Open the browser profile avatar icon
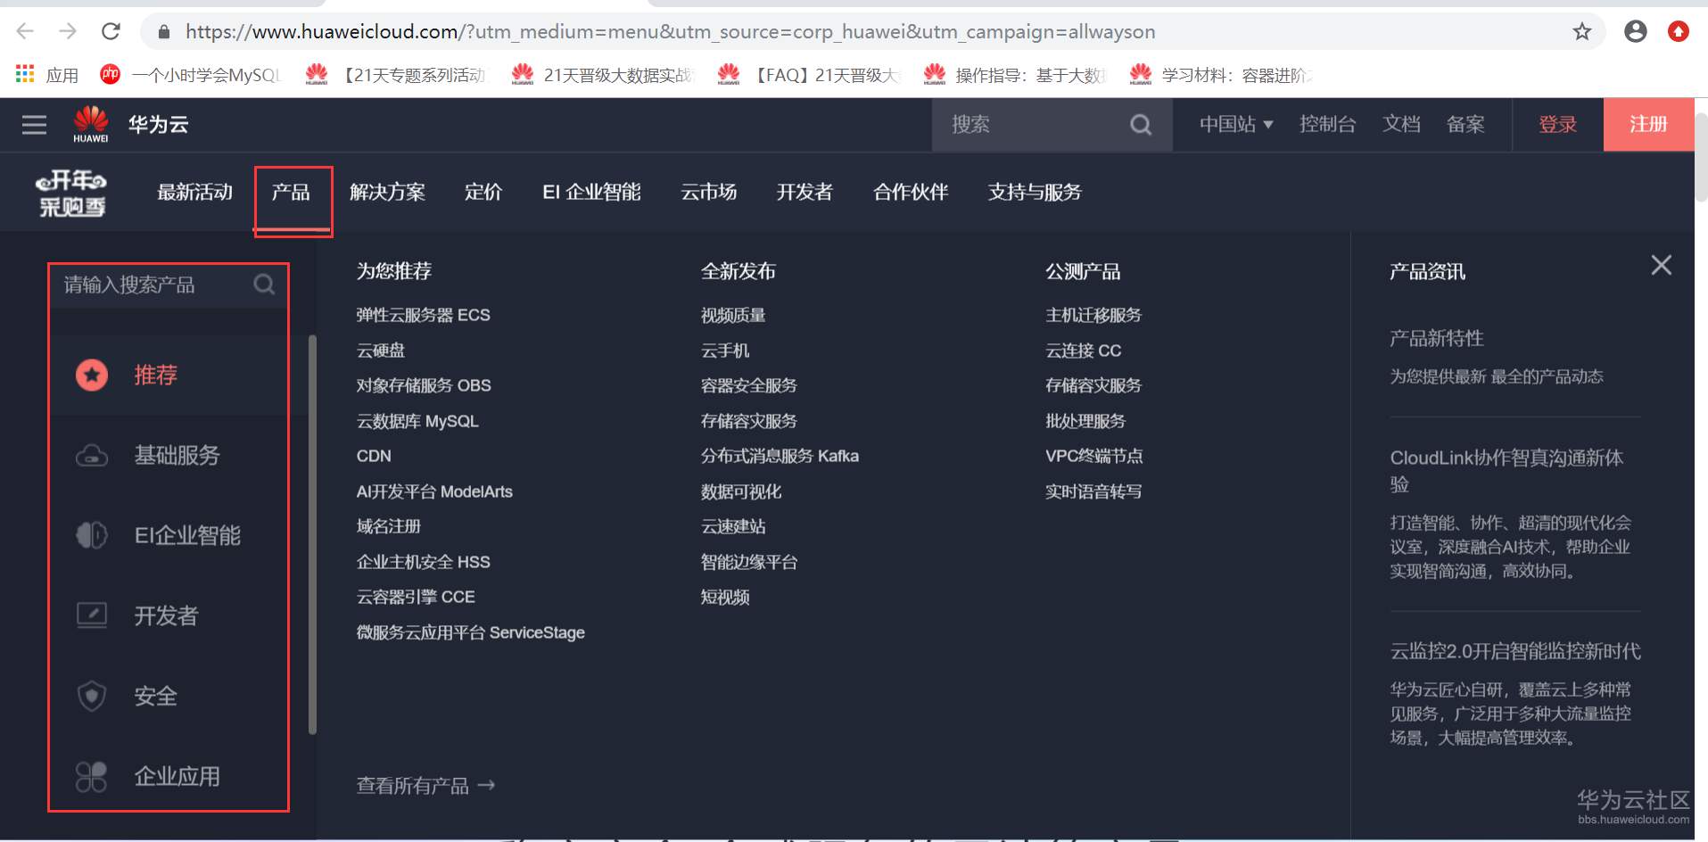This screenshot has height=842, width=1708. tap(1636, 32)
